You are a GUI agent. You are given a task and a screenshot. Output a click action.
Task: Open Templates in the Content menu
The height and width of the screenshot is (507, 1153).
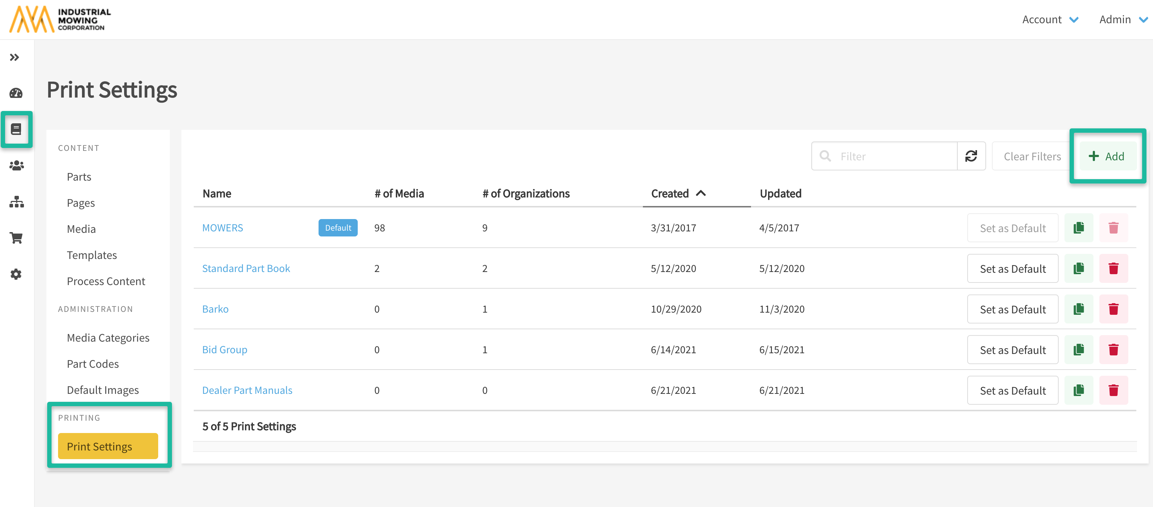tap(92, 255)
